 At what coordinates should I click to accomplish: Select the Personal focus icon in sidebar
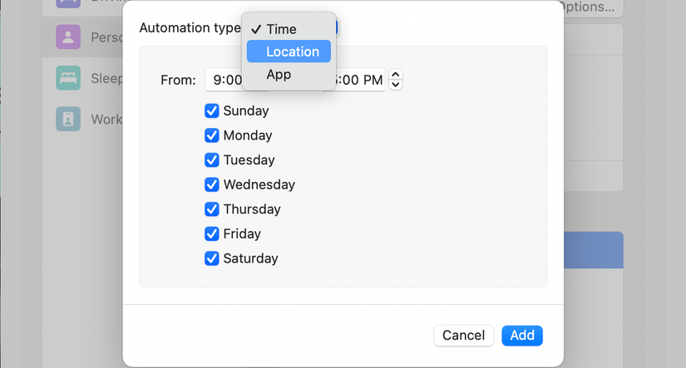click(x=68, y=37)
